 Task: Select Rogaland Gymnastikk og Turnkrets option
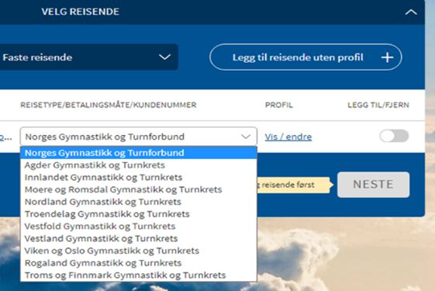(x=139, y=263)
